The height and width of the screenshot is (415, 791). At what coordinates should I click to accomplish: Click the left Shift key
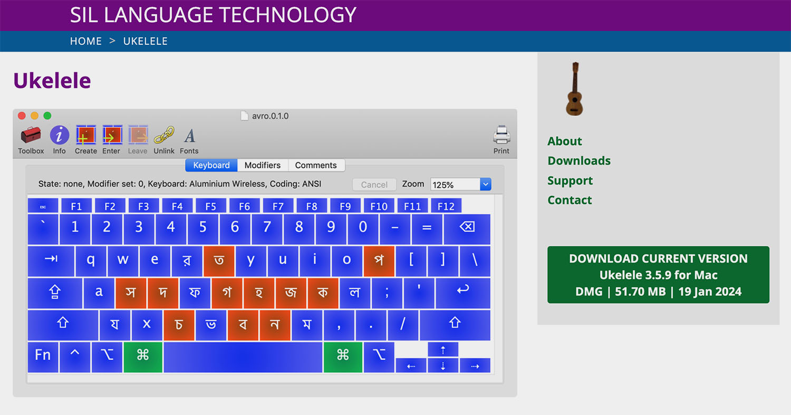[63, 325]
